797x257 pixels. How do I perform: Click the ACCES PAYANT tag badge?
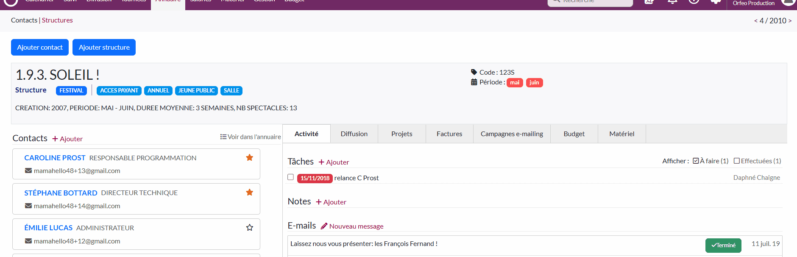pos(119,90)
